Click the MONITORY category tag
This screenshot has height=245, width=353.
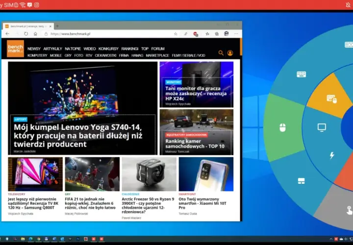174,82
